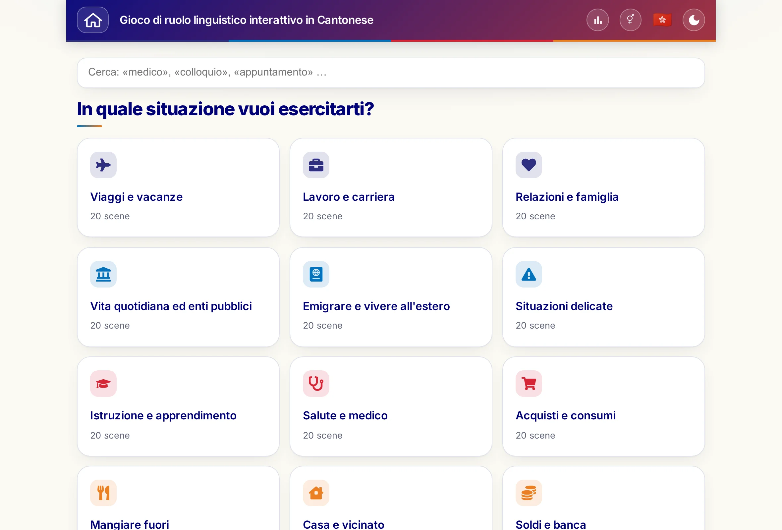Click the airplane icon for travel

(x=103, y=165)
